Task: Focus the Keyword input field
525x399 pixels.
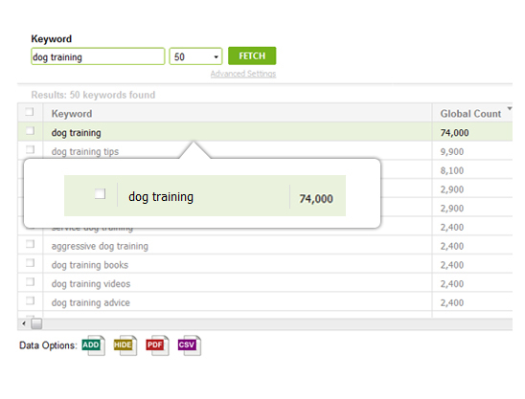Action: tap(98, 56)
